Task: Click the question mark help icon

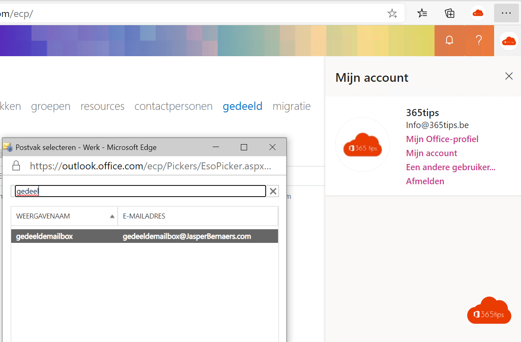Action: 479,40
